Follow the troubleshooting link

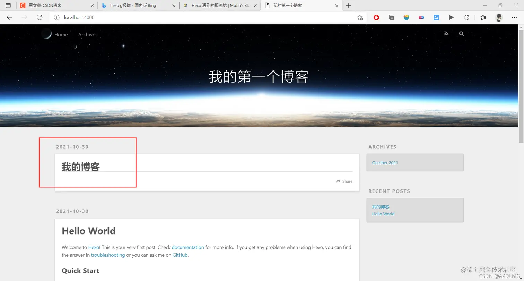click(108, 255)
